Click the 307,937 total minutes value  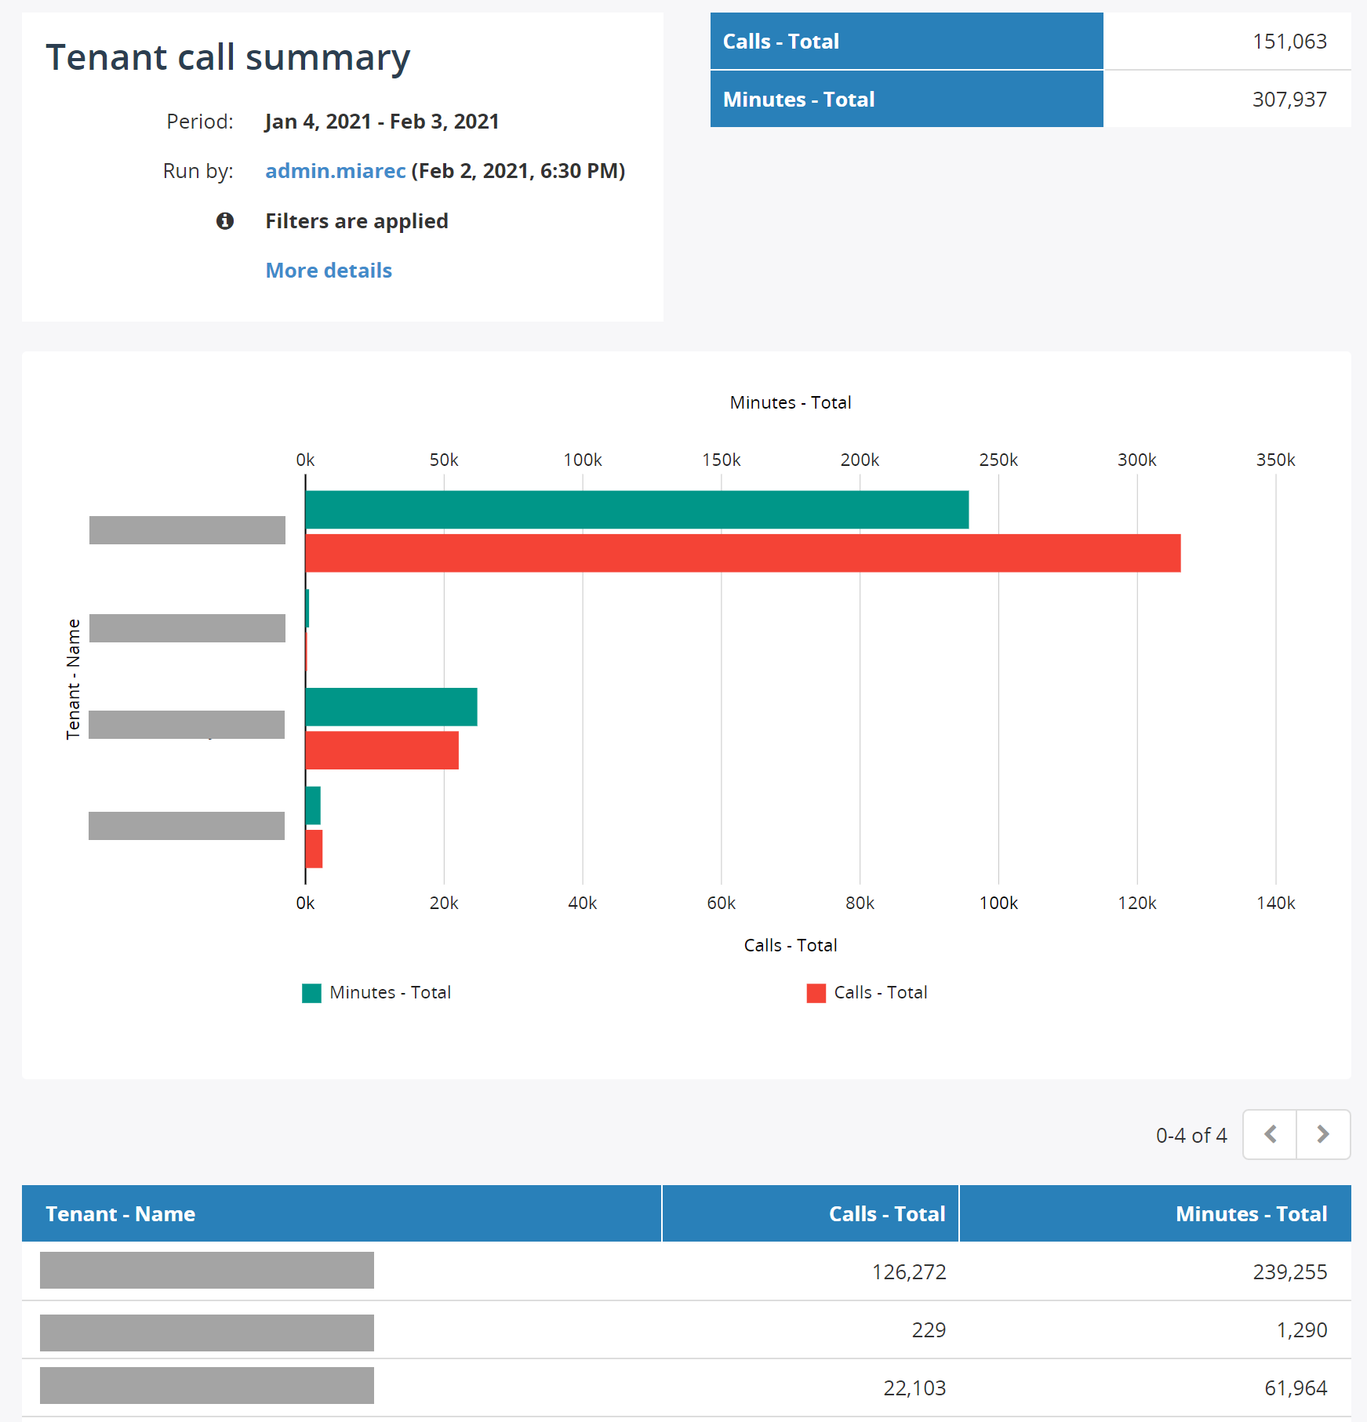(x=1289, y=100)
